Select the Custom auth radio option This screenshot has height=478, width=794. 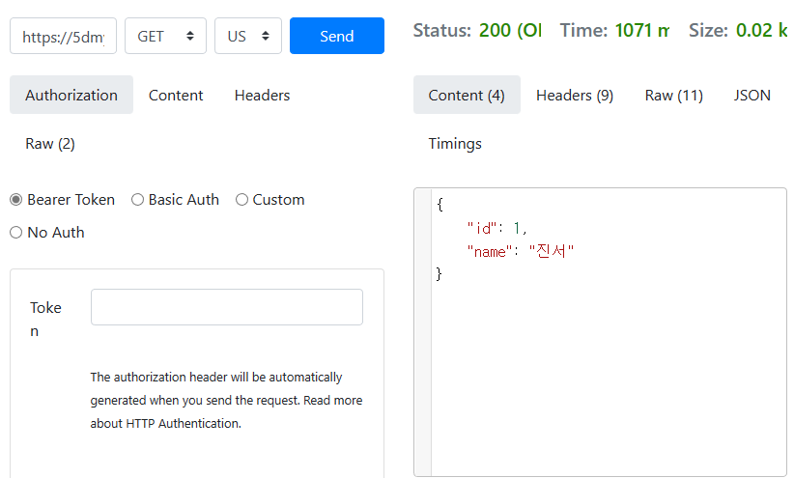241,200
